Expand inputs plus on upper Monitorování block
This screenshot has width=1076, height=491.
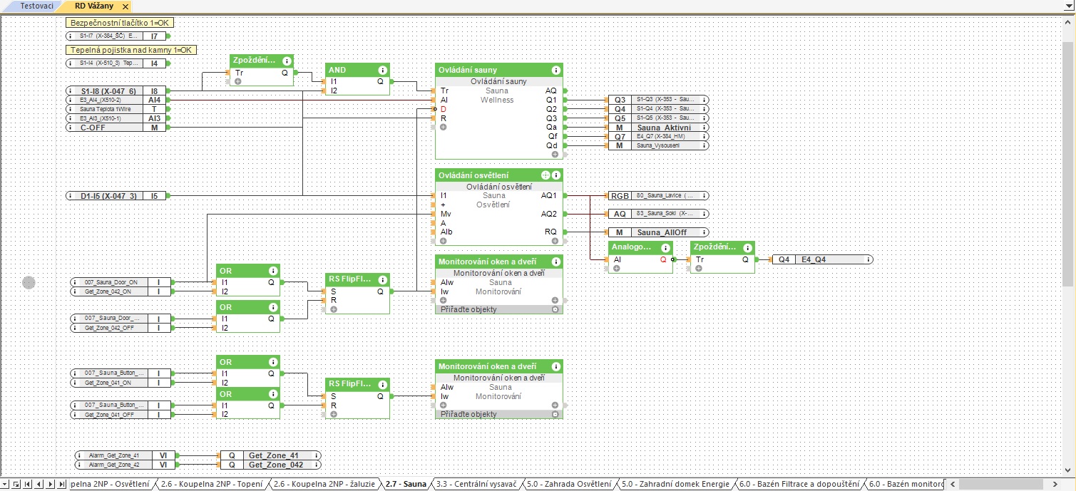click(x=443, y=300)
